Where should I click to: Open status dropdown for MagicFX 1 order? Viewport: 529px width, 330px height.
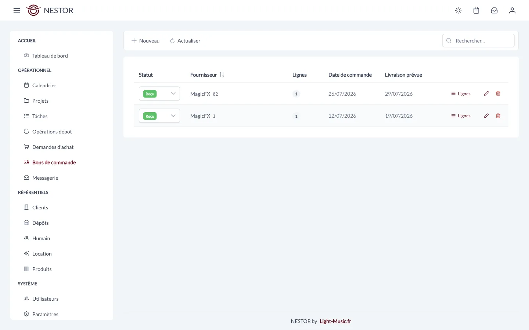[x=159, y=116]
